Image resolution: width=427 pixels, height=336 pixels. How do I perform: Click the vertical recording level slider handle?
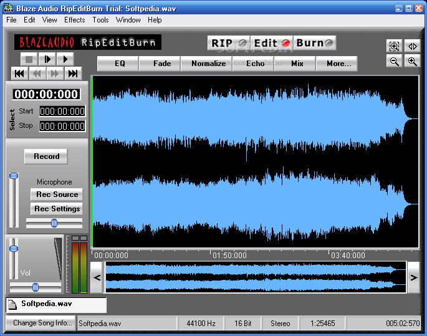pos(14,176)
